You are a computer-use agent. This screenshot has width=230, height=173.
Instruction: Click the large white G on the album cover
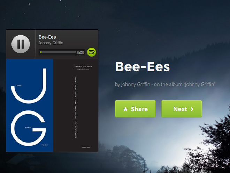pyautogui.click(x=29, y=128)
